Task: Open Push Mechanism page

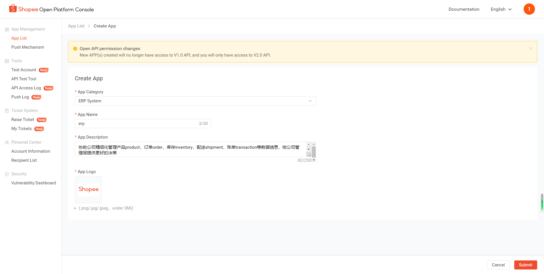Action: click(x=27, y=47)
